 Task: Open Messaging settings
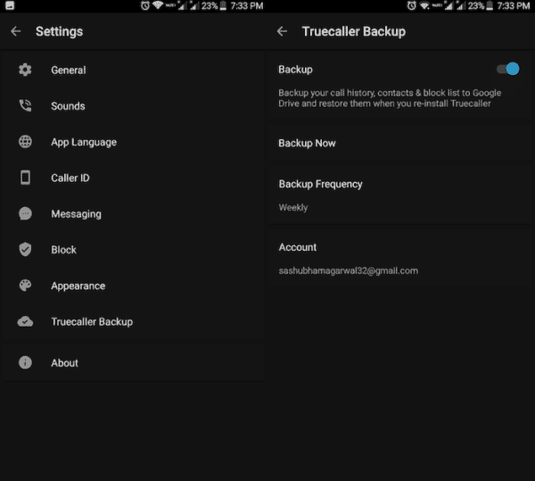pos(132,213)
